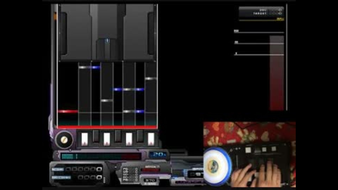Screen dimensions: 338x190
Task: Click the BPM number display below difficulty
Action: pos(150,180)
